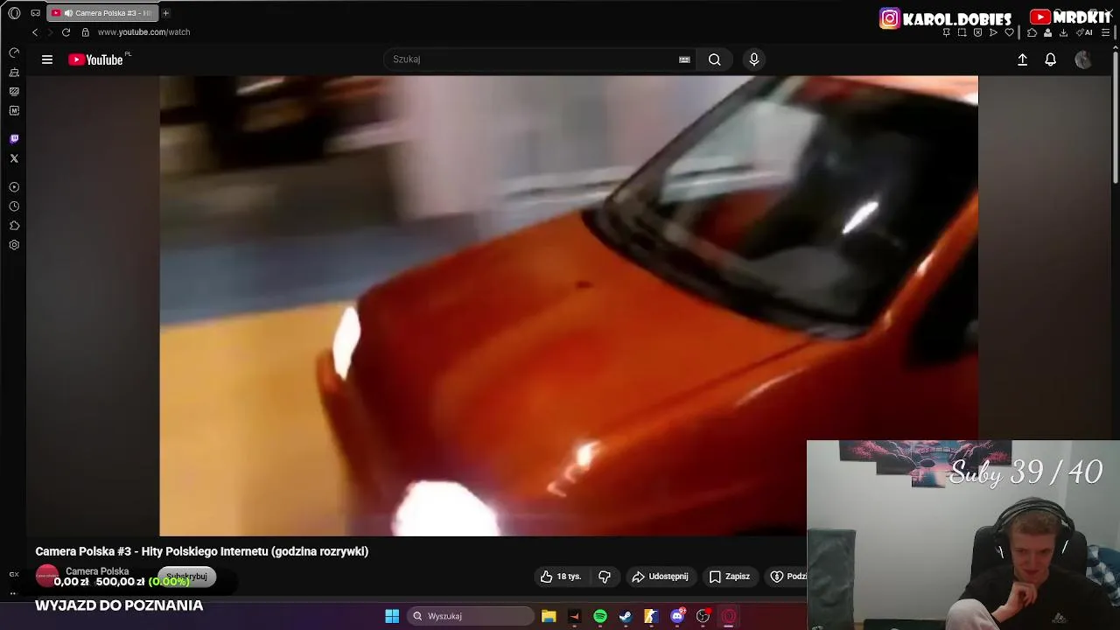Viewport: 1120px width, 630px height.
Task: Open Extensions cube icon in sidebar
Action: tap(14, 226)
